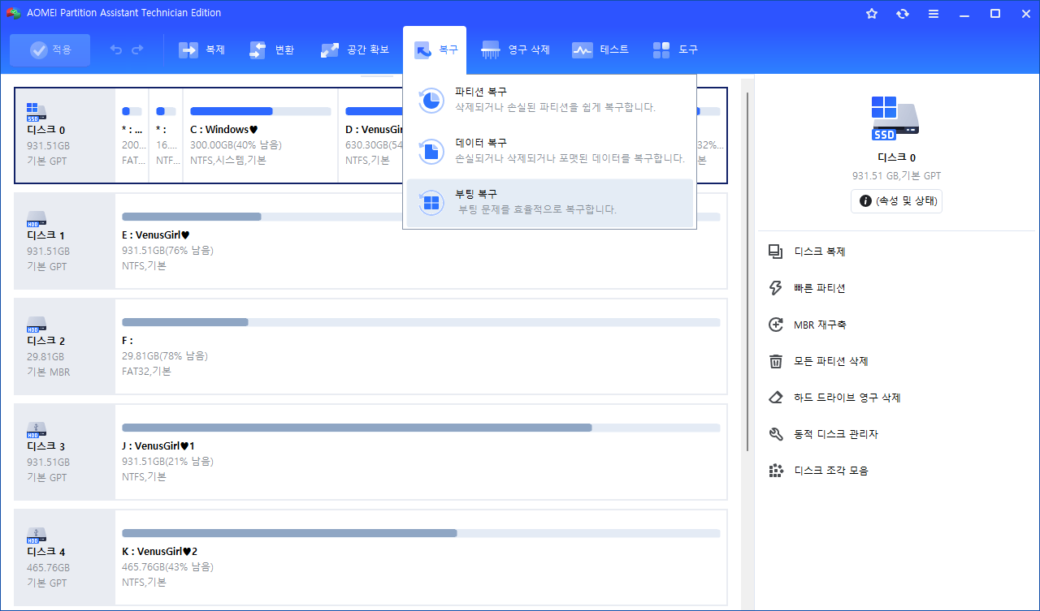
Task: Click the 931.51 GB,기본 GPT sidebar text
Action: point(896,175)
